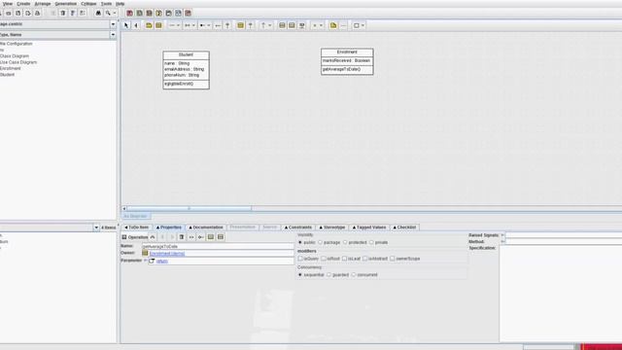
Task: Click the Zoom magnifier icon
Action: [x=108, y=13]
